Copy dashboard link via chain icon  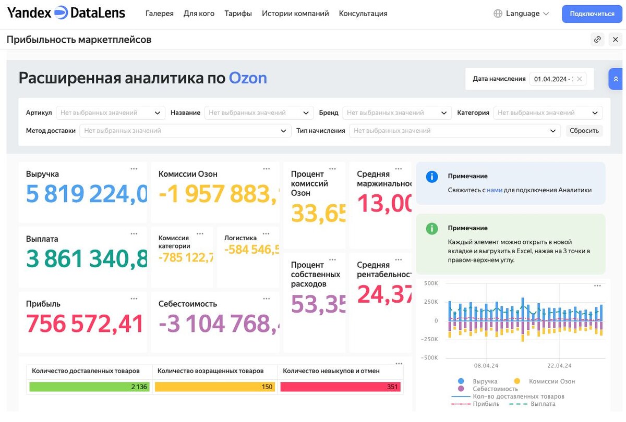point(598,40)
